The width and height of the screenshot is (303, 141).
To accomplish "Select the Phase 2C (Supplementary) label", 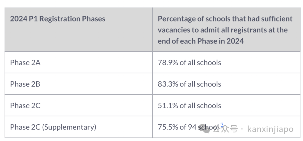I will pos(53,127).
